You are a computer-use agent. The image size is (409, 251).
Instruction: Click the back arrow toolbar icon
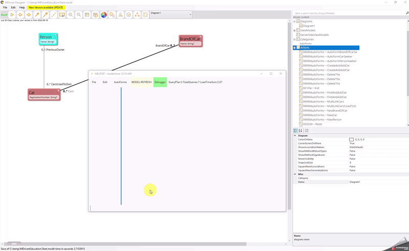pos(20,15)
